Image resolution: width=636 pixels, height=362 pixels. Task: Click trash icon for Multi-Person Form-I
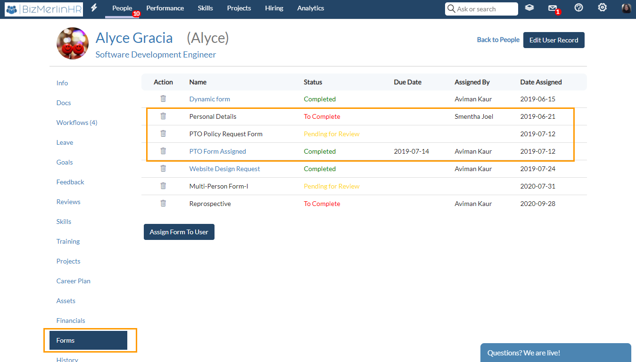(163, 186)
